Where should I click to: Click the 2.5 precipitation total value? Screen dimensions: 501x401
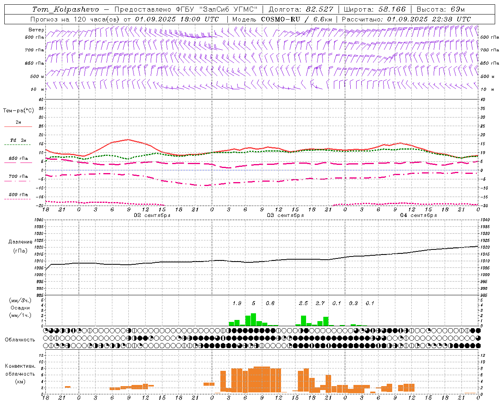tap(303, 303)
